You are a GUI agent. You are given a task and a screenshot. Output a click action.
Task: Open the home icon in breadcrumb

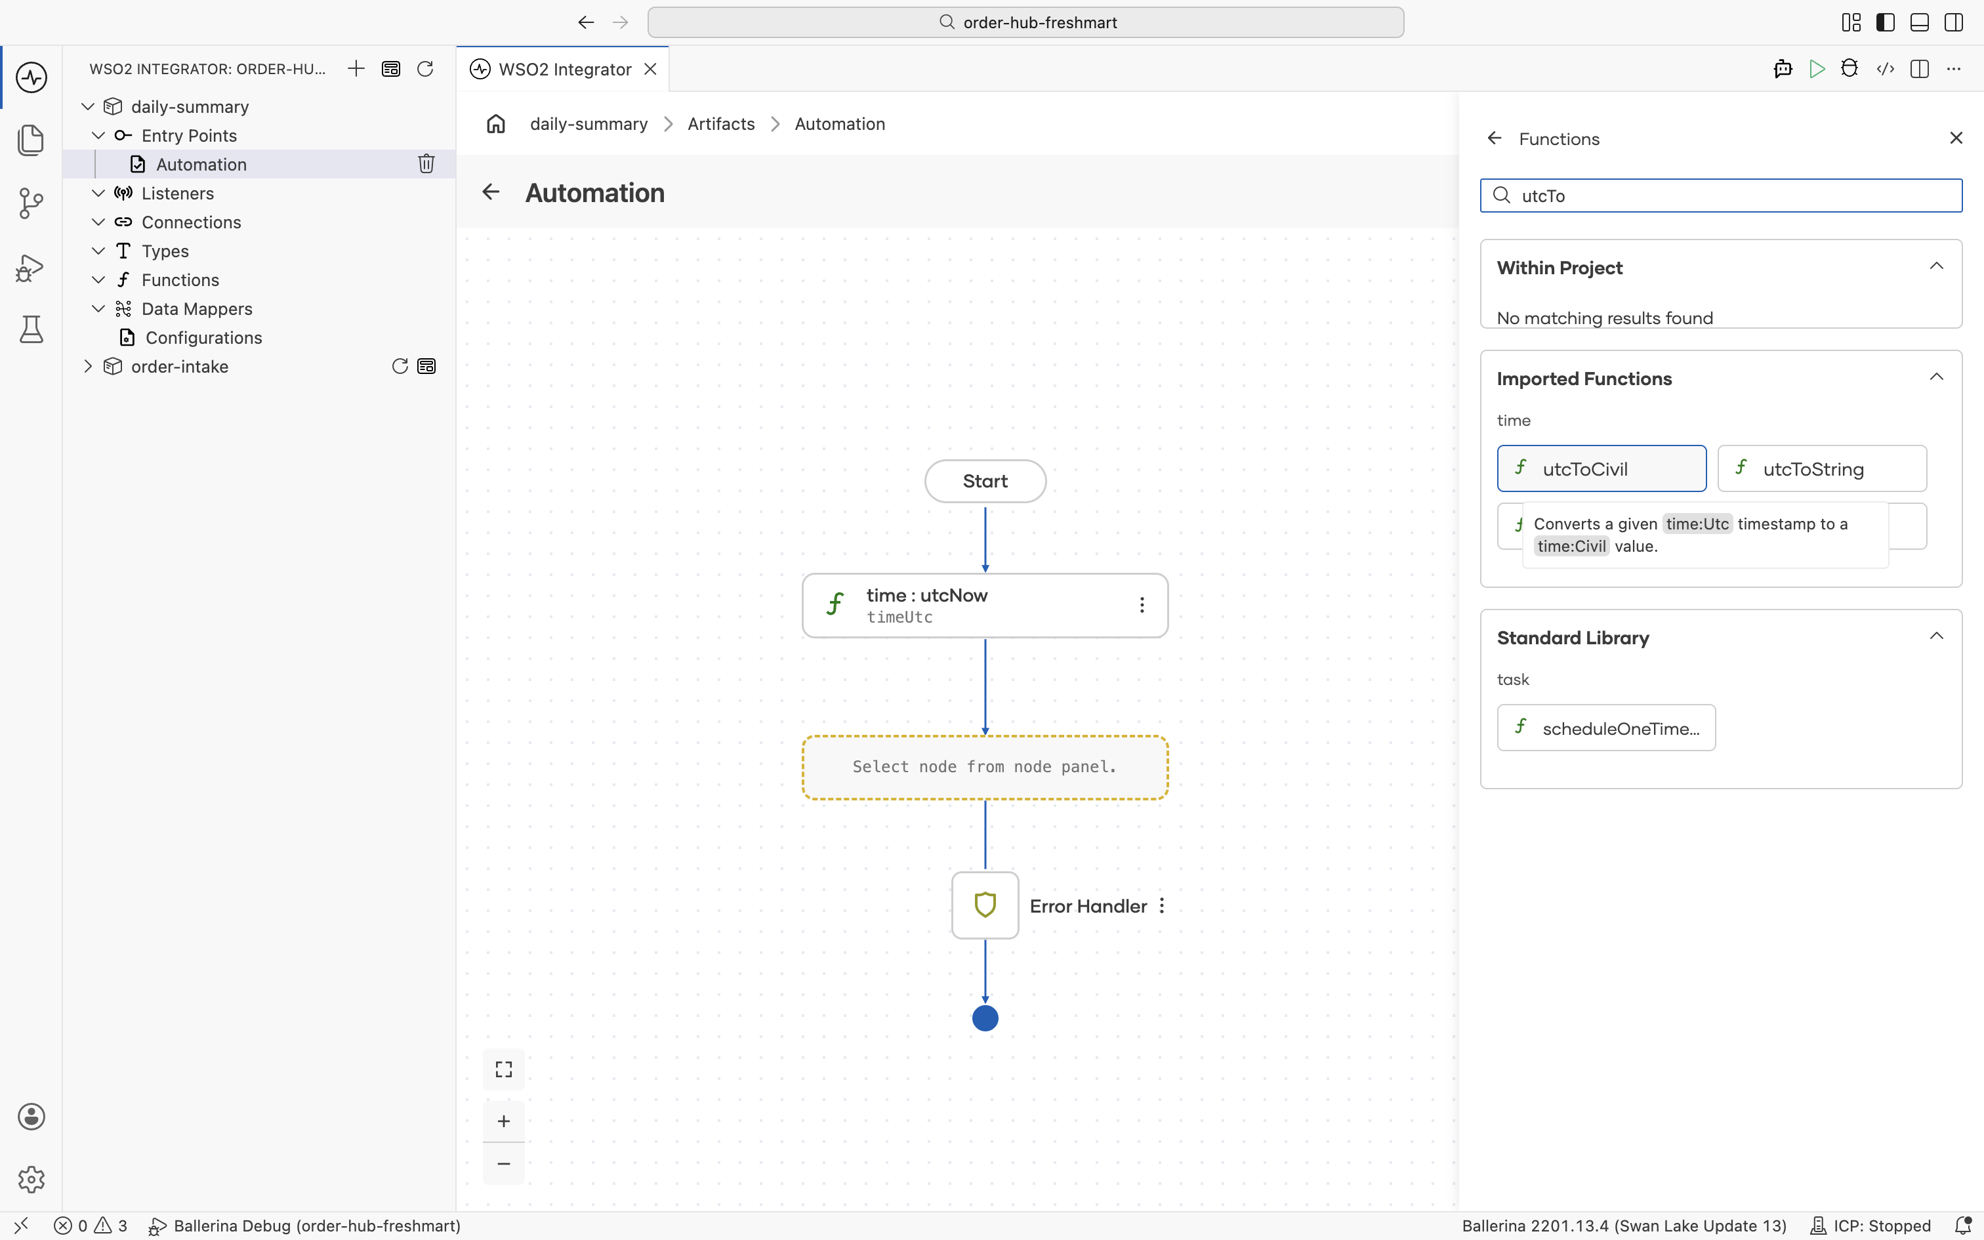pos(496,124)
